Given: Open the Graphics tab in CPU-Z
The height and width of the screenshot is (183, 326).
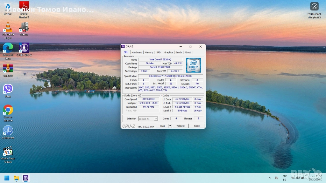Looking at the screenshot, I should (168, 52).
